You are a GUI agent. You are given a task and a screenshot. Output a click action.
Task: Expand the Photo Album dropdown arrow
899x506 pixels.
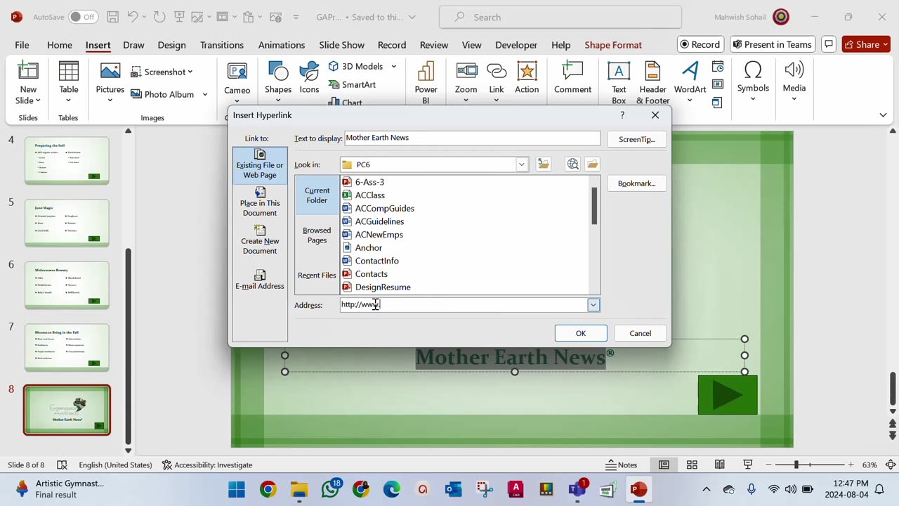pos(205,94)
